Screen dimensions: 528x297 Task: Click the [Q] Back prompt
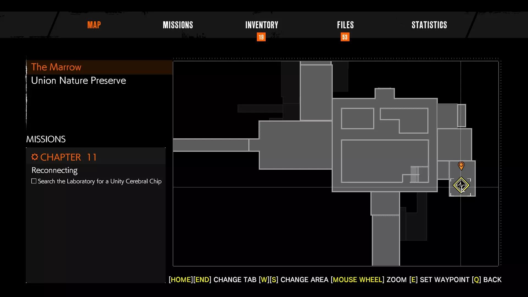coord(486,280)
